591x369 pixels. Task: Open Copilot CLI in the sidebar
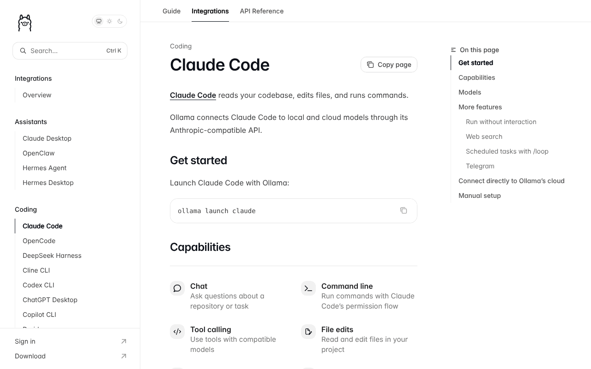click(39, 315)
